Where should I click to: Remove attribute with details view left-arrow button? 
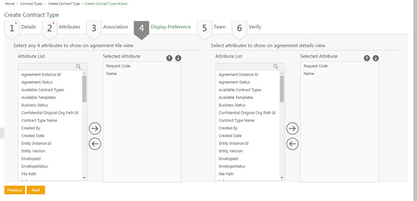[293, 144]
